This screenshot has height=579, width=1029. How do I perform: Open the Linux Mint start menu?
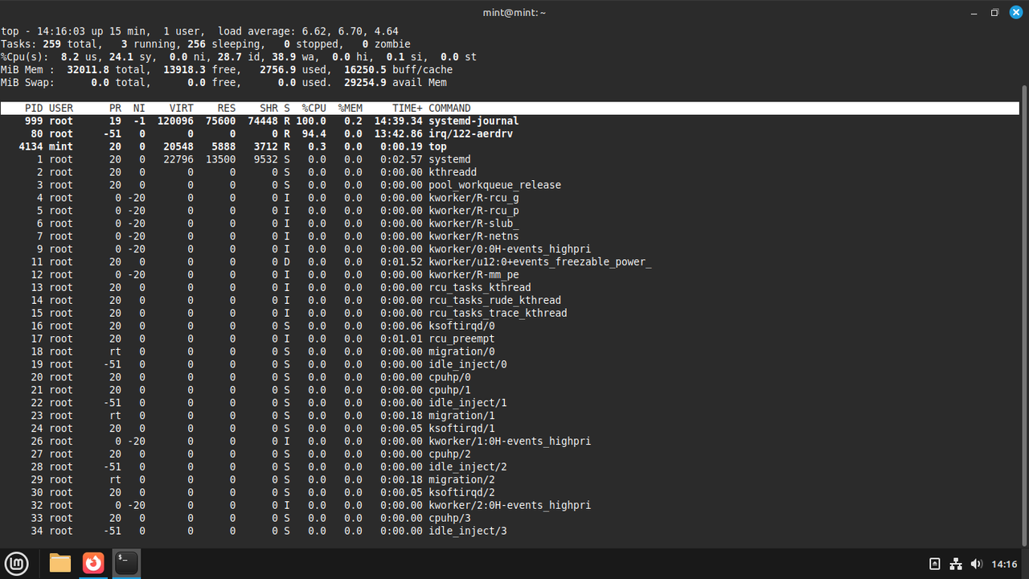coord(17,563)
